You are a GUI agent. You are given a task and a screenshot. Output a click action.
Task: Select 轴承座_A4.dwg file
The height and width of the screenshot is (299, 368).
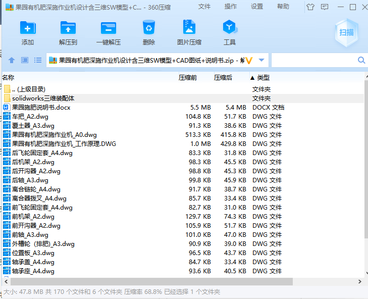click(183, 271)
